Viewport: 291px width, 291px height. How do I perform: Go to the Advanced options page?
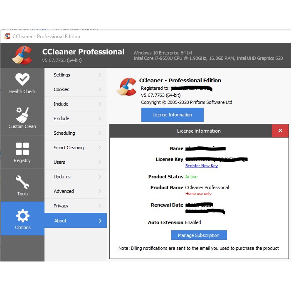coord(64,191)
